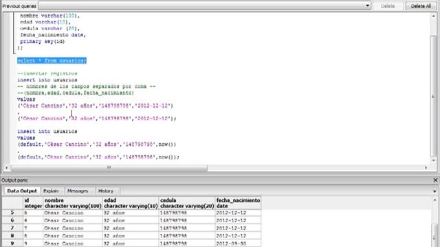The width and height of the screenshot is (440, 247).
Task: Click the --insertar registros comment line
Action: 47,73
